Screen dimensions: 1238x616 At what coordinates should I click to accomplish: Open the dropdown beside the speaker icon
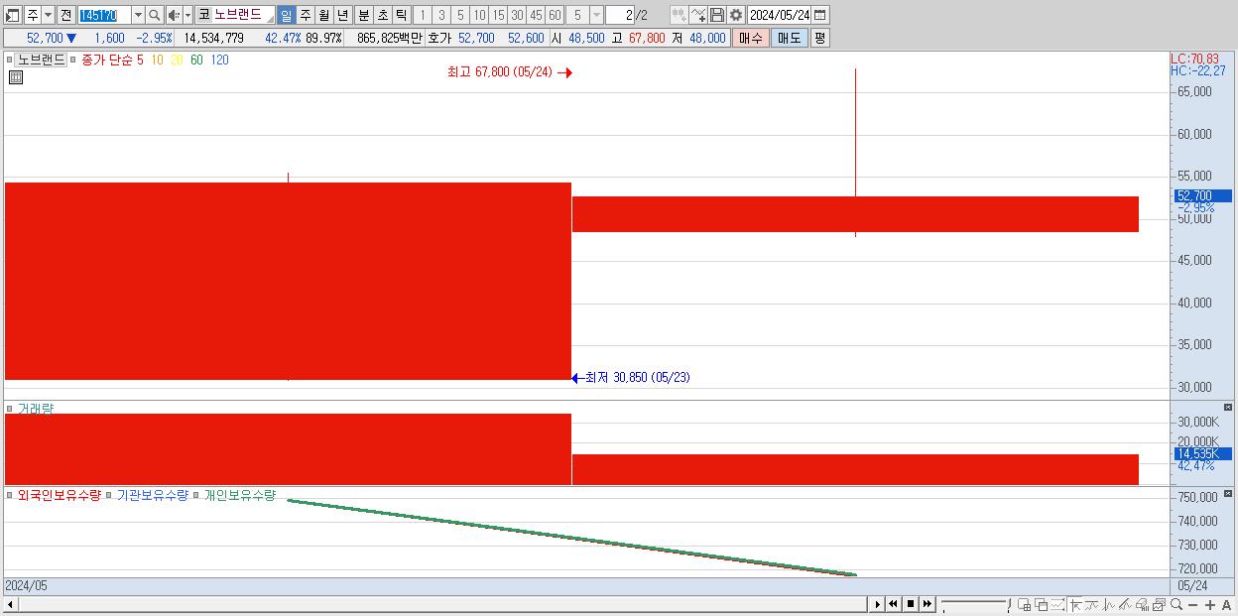[187, 15]
